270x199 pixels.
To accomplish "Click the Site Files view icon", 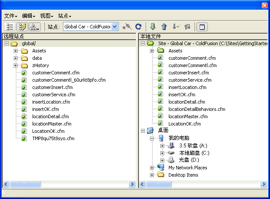I will pos(9,27).
